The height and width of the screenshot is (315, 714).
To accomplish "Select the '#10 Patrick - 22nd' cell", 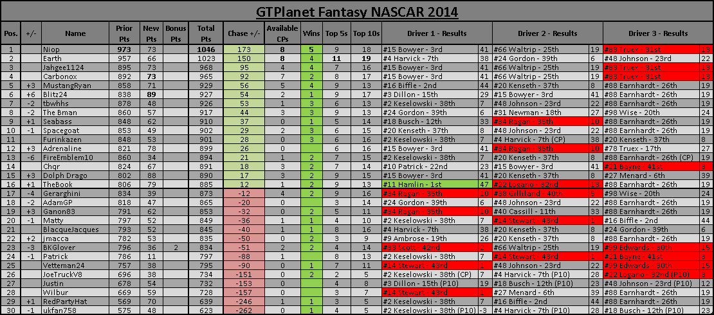I will click(430, 166).
